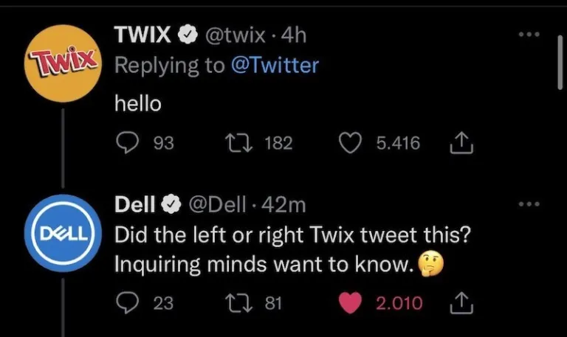Open the @Twitter mention link
The width and height of the screenshot is (567, 337).
[x=275, y=65]
